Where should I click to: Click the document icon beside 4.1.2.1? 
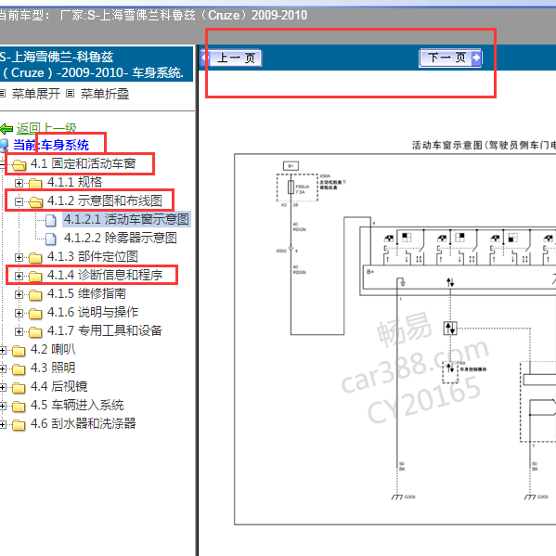point(51,220)
